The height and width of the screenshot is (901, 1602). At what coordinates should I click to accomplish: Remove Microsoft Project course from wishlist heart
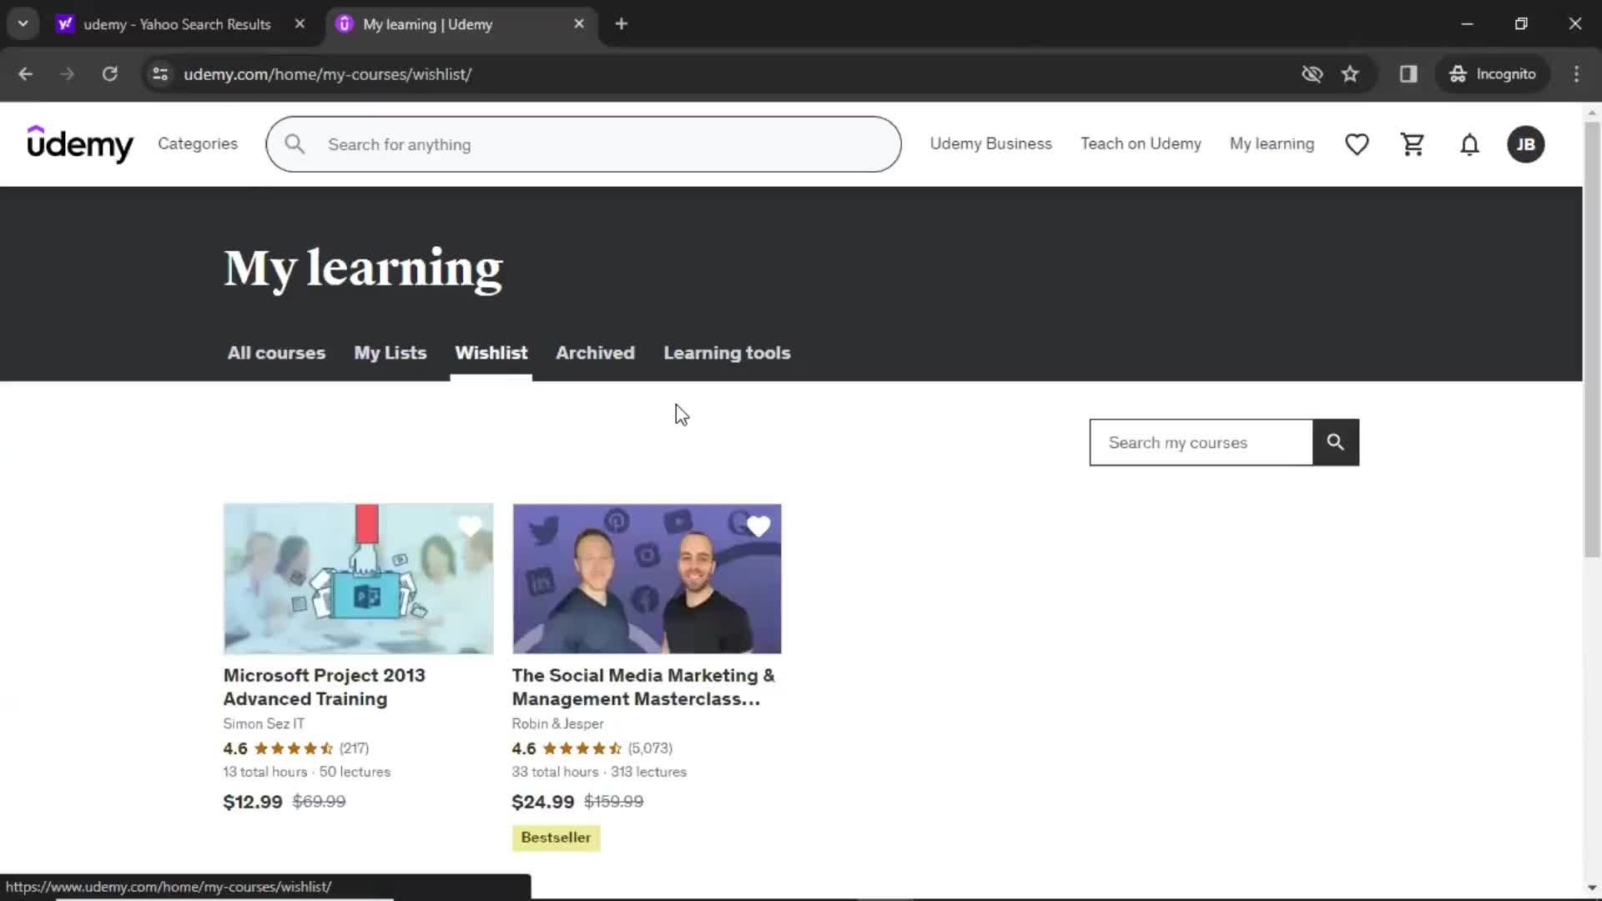[x=470, y=526]
